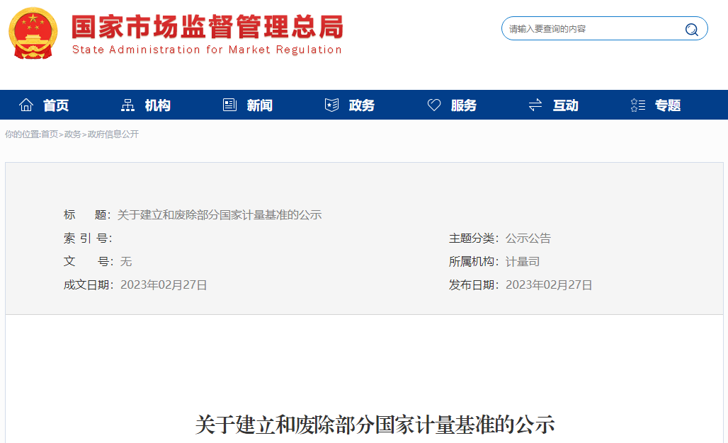Open the 机构 navigation menu label
Screen dimensions: 728x443
coord(158,105)
